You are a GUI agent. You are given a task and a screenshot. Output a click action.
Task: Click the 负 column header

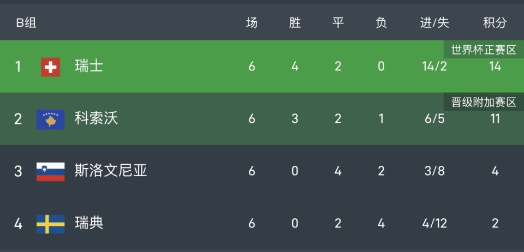click(381, 23)
